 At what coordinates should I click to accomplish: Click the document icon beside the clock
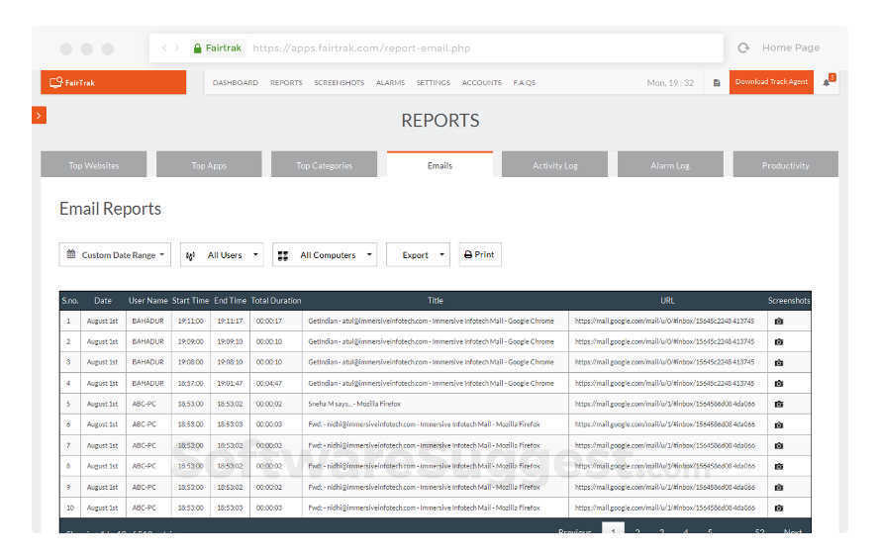coord(717,82)
